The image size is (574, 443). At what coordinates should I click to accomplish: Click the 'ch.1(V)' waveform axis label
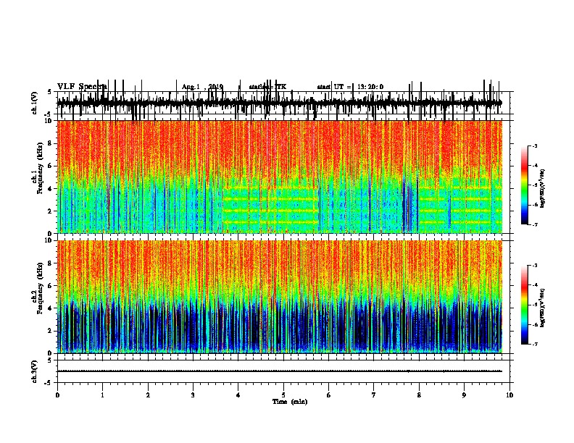(35, 103)
